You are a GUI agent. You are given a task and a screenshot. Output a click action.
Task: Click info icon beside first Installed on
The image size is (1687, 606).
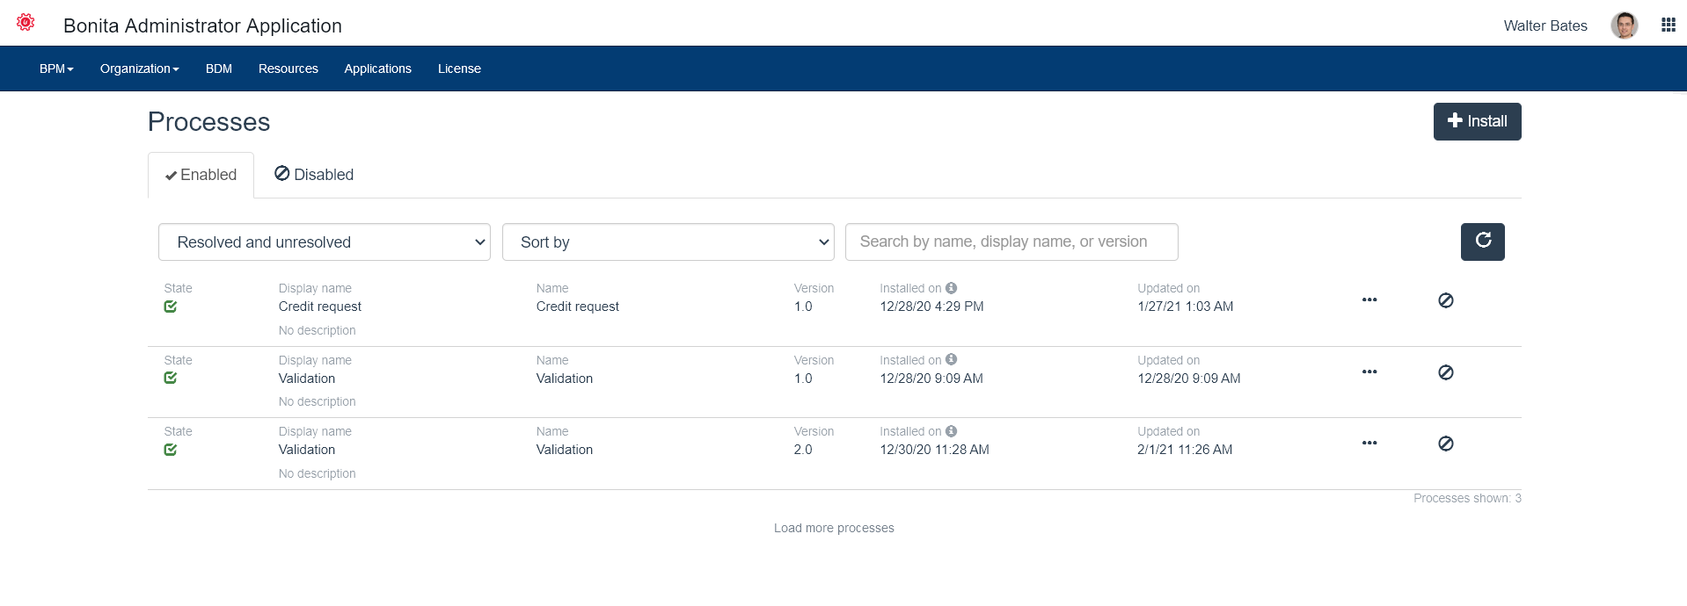[951, 288]
